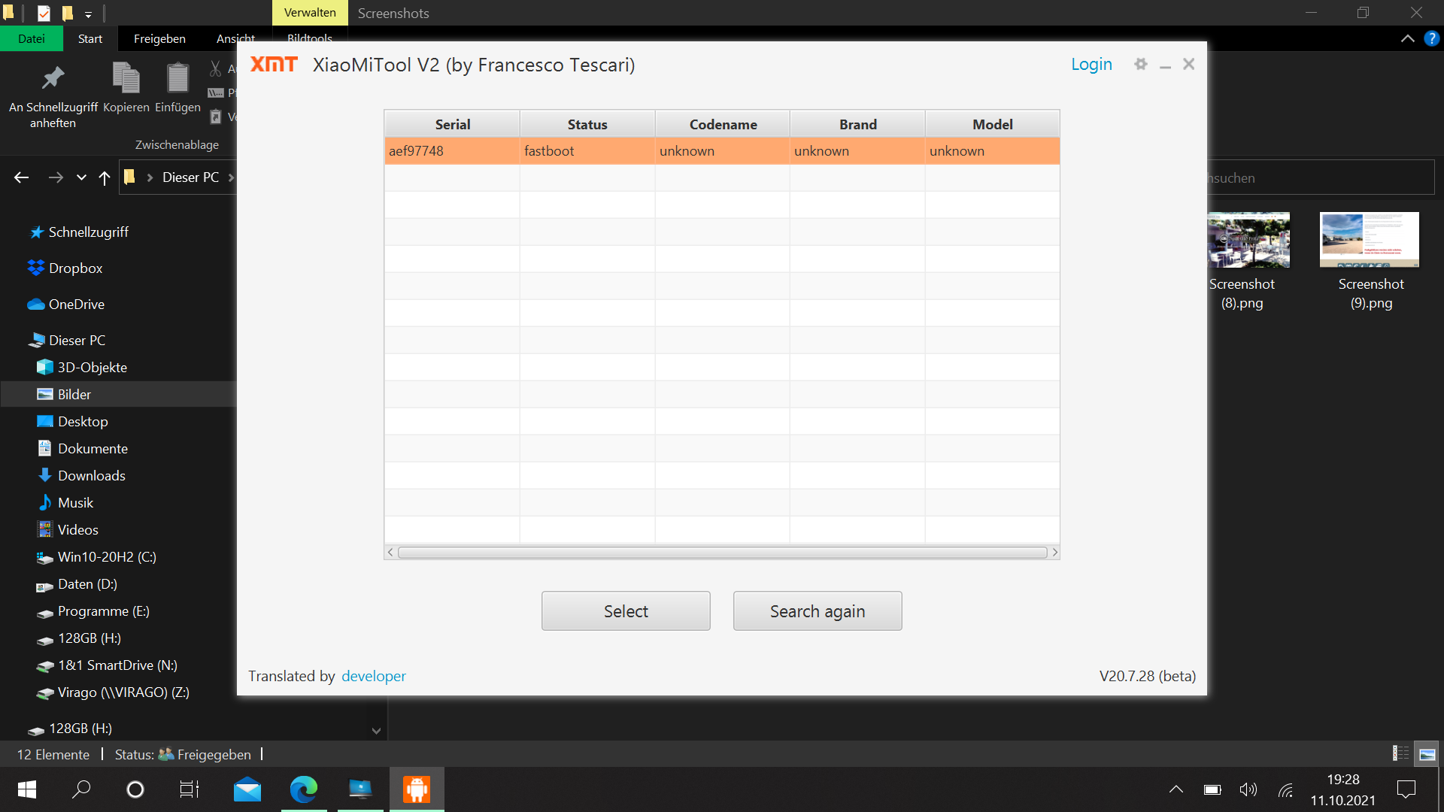Sort by the Serial column header
The width and height of the screenshot is (1444, 812).
[x=452, y=124]
